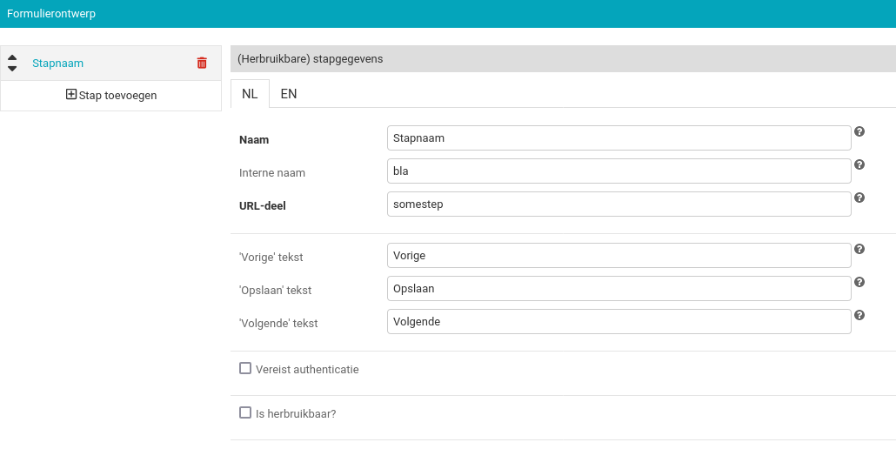
Task: Open help icon beside Interne naam field
Action: pos(859,164)
